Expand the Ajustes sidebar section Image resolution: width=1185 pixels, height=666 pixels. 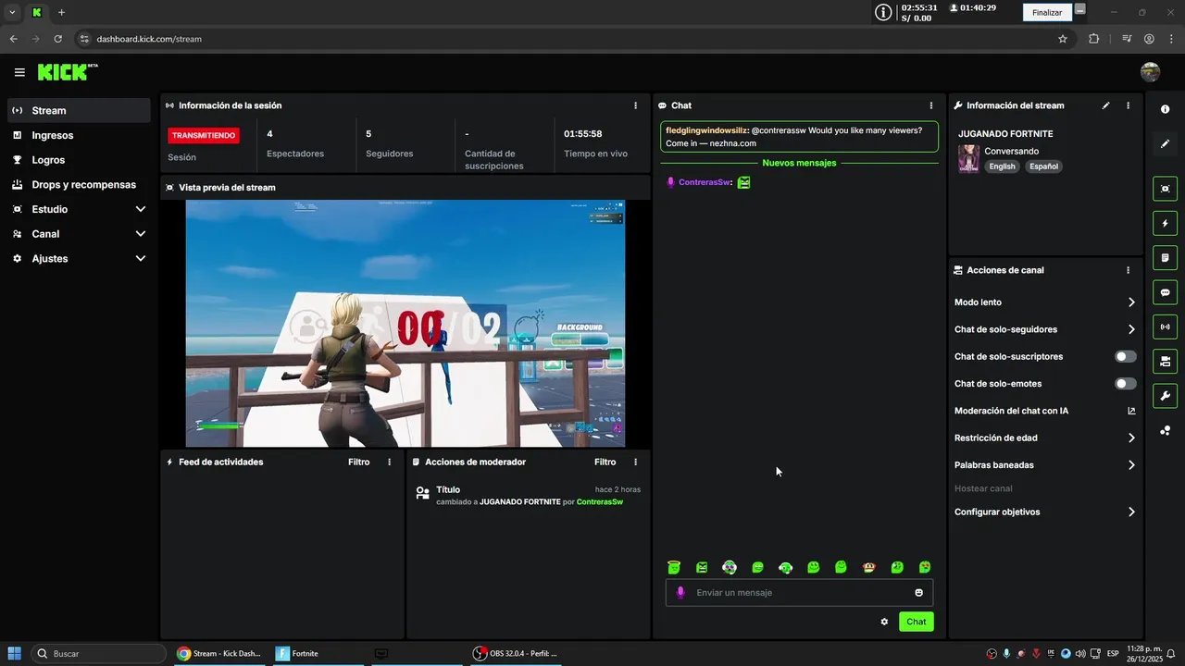click(x=78, y=259)
